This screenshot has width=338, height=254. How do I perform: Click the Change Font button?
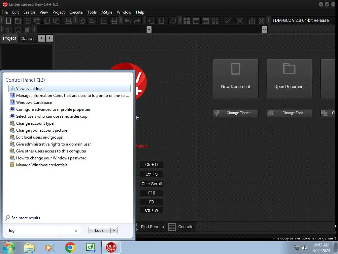[x=289, y=113]
